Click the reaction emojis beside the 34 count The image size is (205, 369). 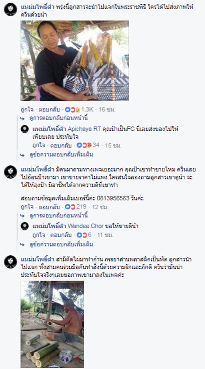[84, 145]
